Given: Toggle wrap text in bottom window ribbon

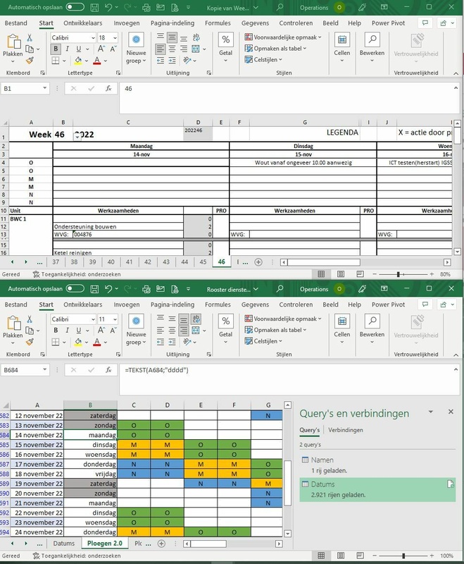Looking at the screenshot, I should click(x=196, y=319).
